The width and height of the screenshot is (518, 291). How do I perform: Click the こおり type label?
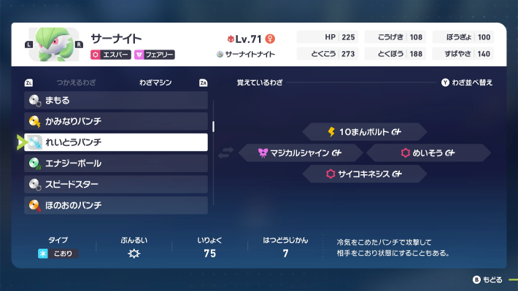point(58,254)
